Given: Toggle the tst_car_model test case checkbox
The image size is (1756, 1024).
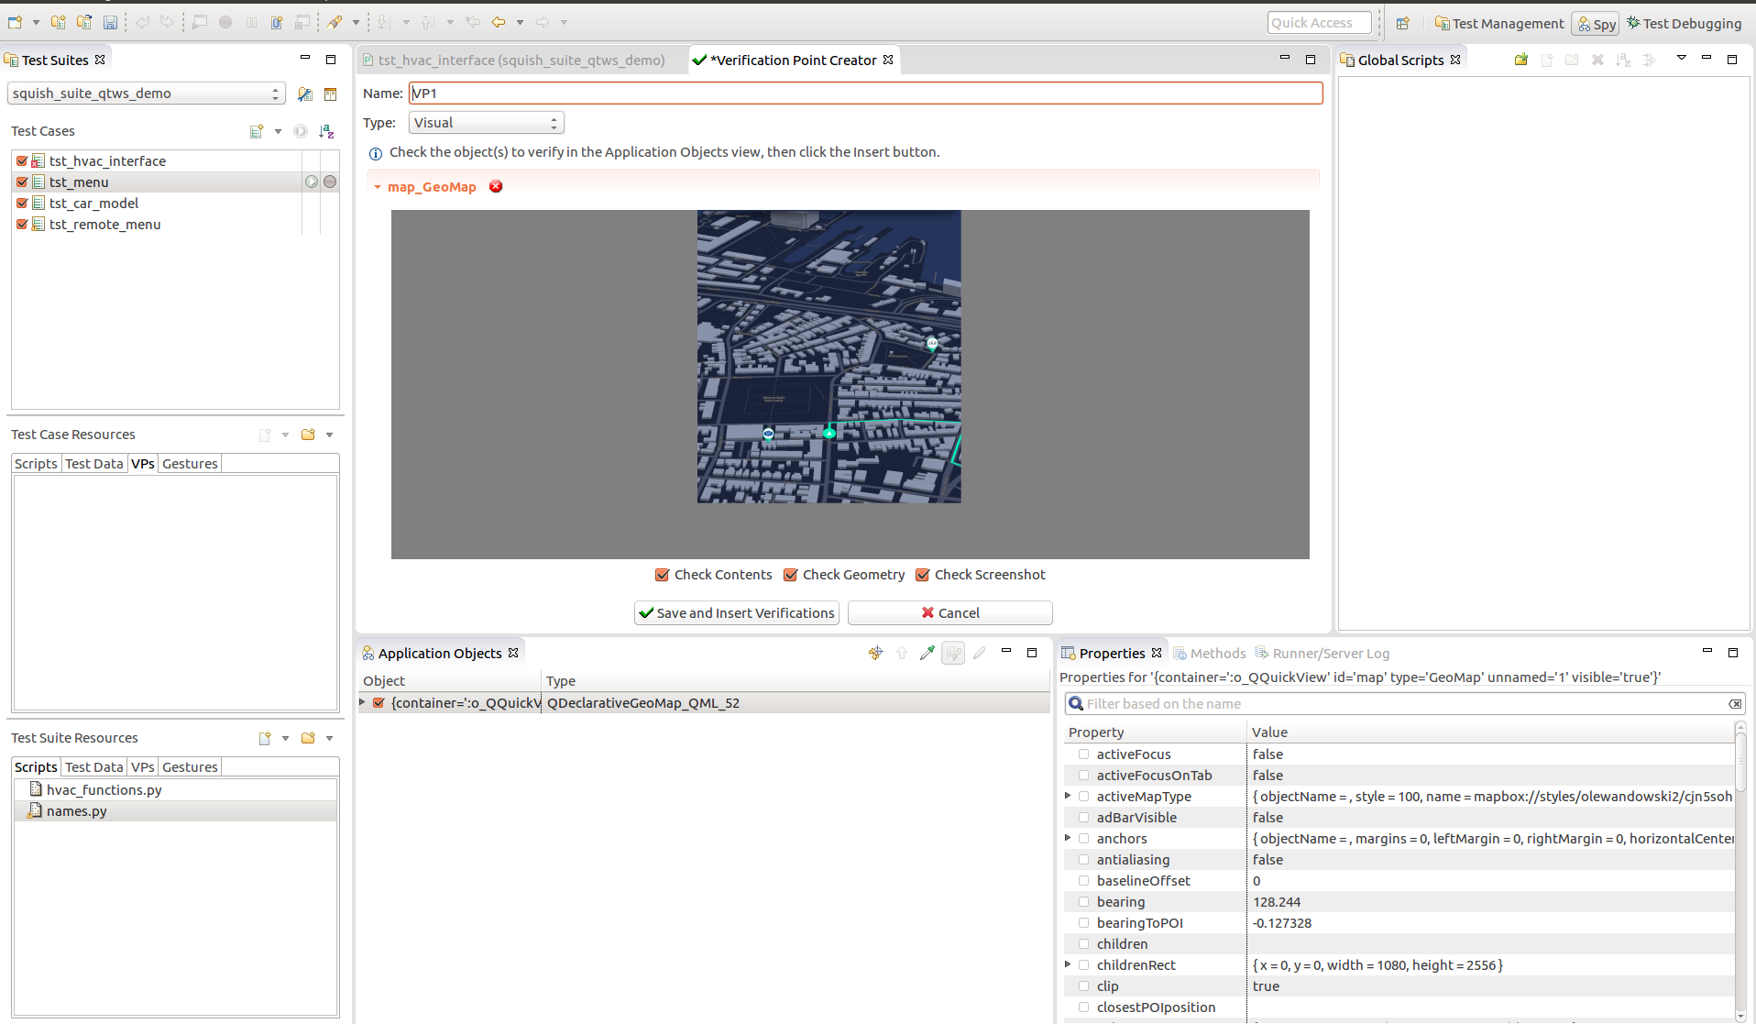Looking at the screenshot, I should pyautogui.click(x=22, y=203).
